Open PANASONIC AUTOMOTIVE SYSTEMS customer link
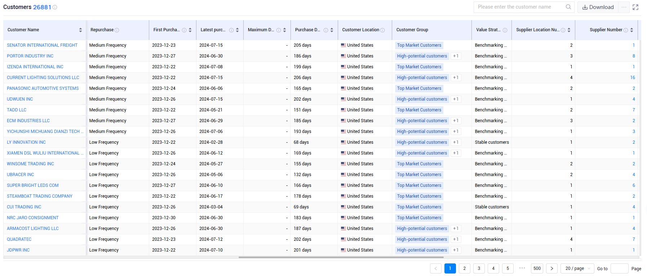This screenshot has height=276, width=647. [43, 88]
